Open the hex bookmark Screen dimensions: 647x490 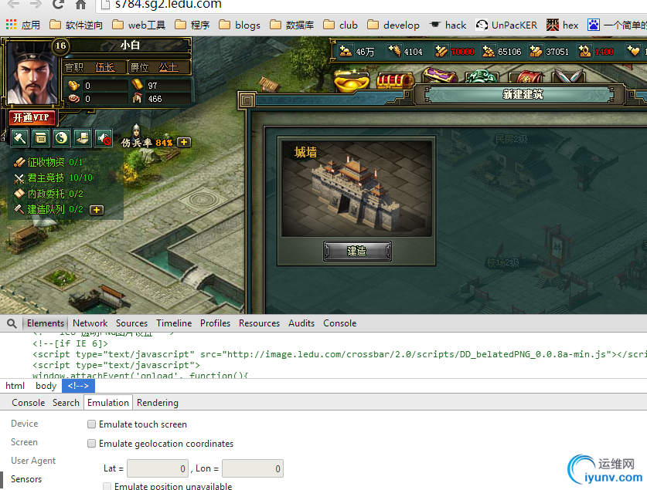[563, 25]
